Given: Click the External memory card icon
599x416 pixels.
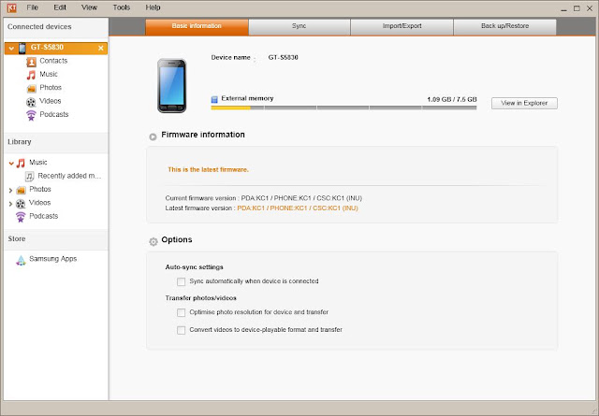Looking at the screenshot, I should pos(214,99).
